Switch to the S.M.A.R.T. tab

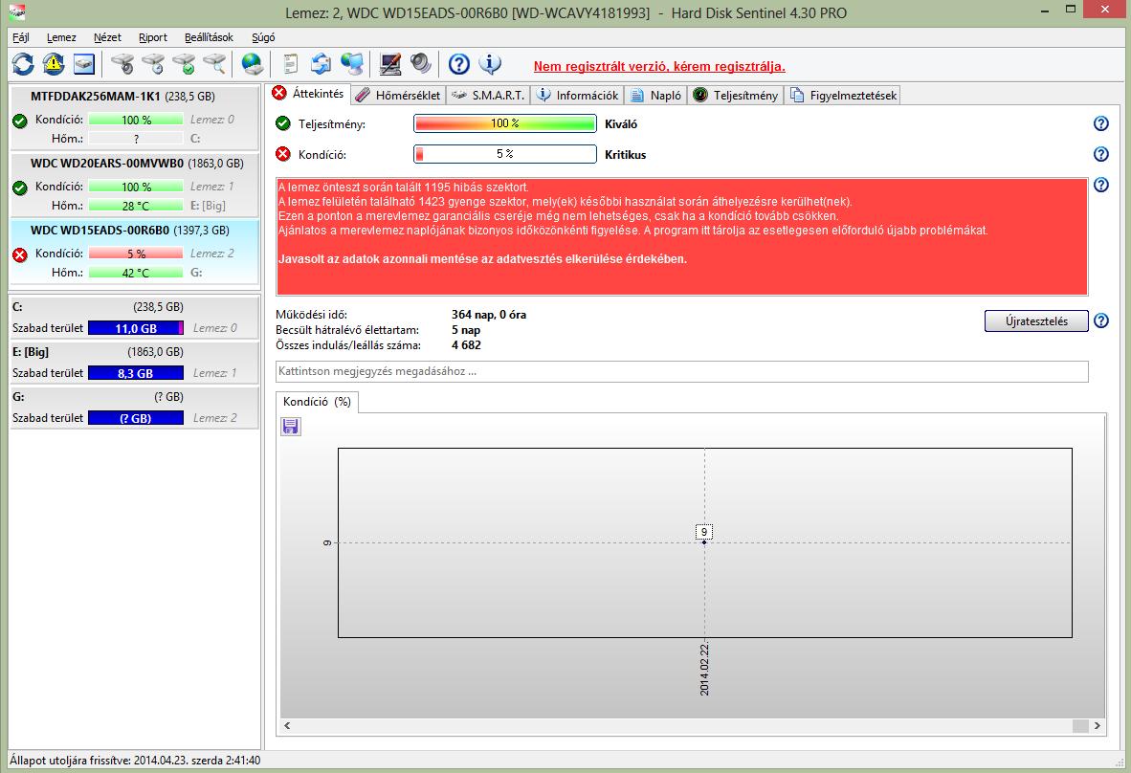(x=488, y=95)
